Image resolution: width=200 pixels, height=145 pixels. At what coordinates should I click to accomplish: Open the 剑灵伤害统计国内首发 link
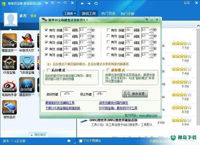point(113,103)
